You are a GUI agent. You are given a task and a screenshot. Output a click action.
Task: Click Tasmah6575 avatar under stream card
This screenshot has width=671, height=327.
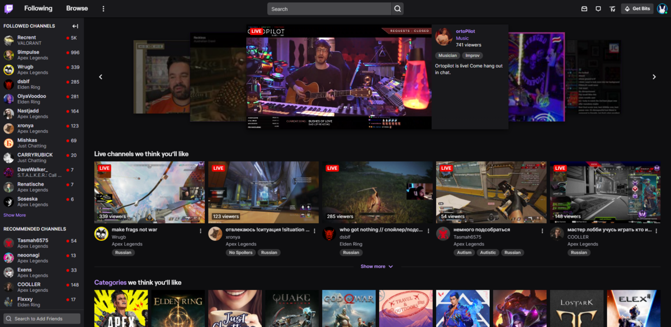[443, 234]
